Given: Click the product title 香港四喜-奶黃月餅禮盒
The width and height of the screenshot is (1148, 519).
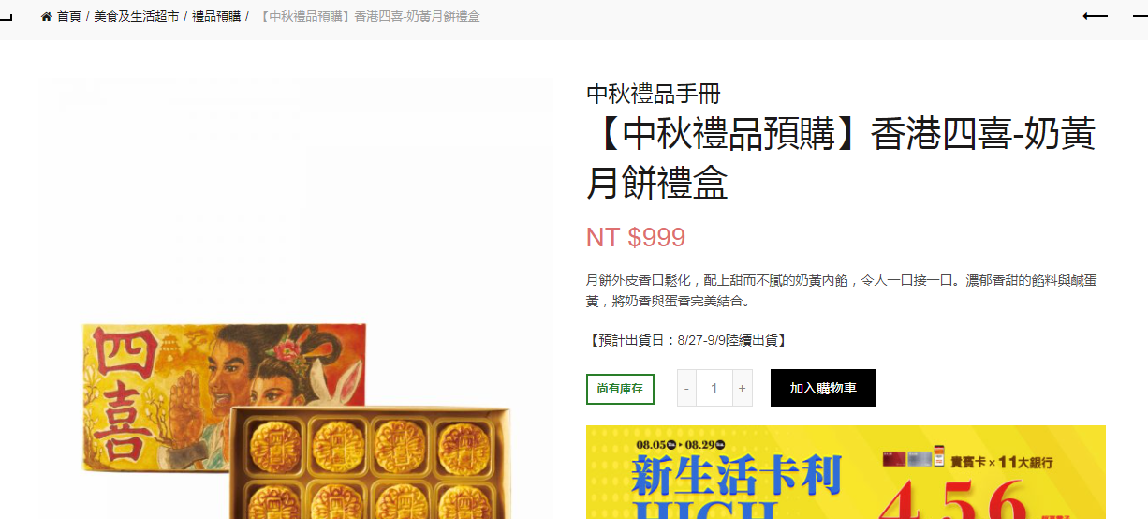Looking at the screenshot, I should pyautogui.click(x=841, y=158).
